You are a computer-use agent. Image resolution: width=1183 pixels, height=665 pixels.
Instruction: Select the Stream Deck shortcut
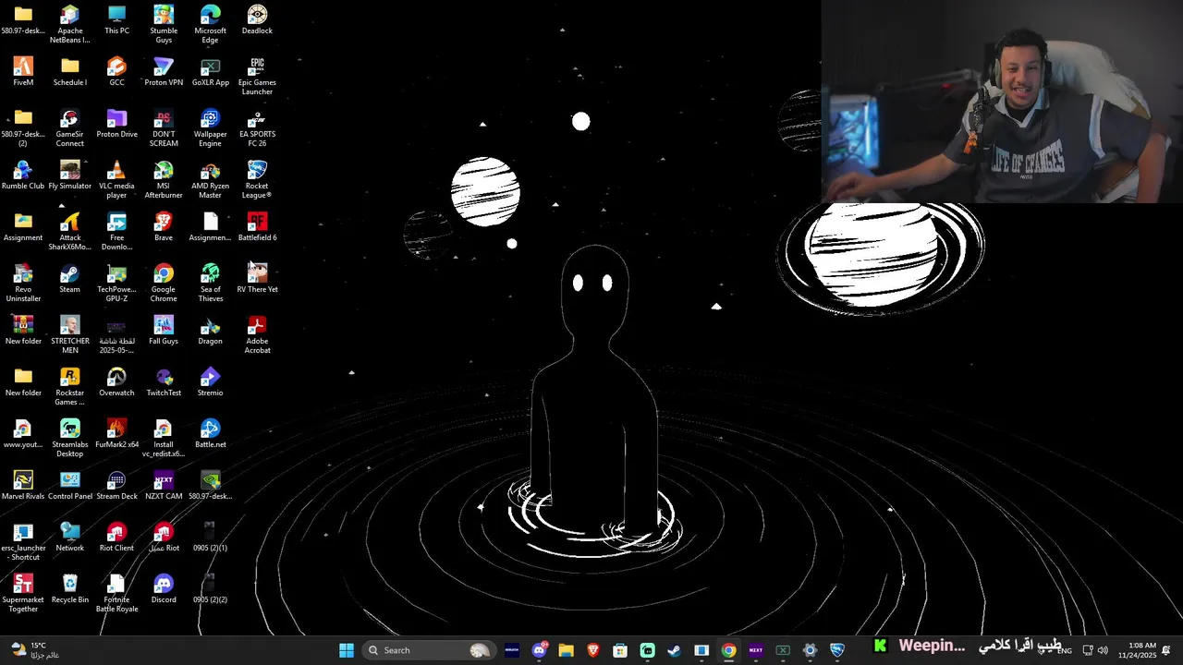(116, 485)
